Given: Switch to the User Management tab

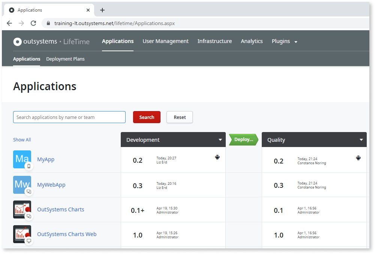Looking at the screenshot, I should point(165,41).
